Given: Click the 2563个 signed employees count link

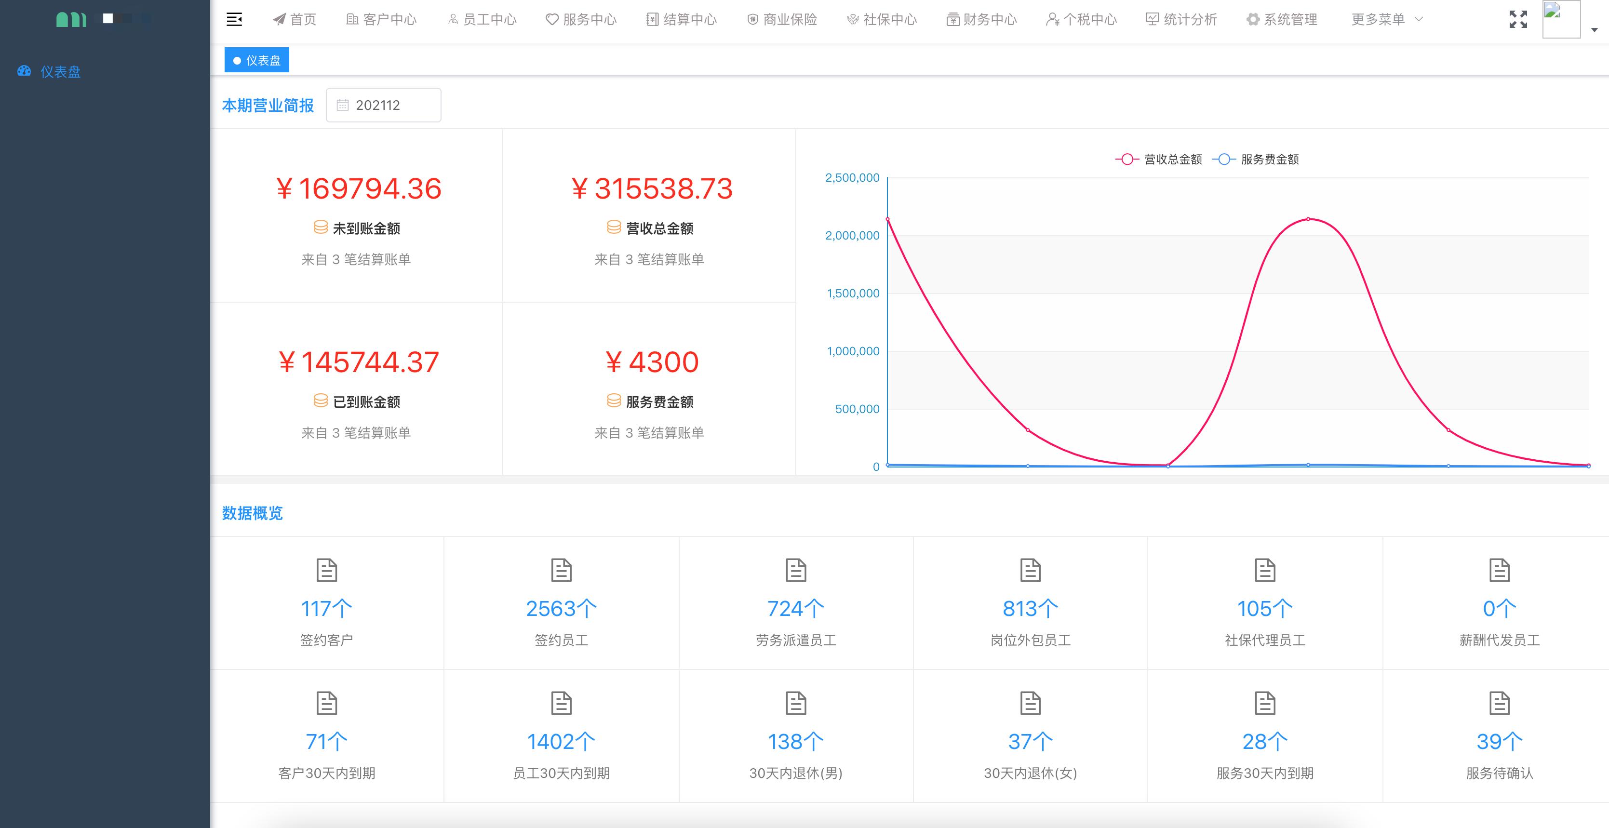Looking at the screenshot, I should (x=561, y=608).
